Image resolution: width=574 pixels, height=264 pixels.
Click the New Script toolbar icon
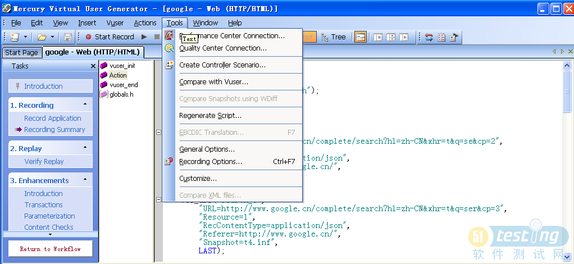pos(15,37)
